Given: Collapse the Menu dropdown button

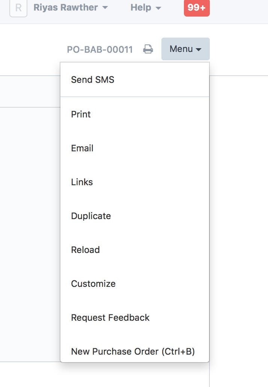Looking at the screenshot, I should pos(185,49).
